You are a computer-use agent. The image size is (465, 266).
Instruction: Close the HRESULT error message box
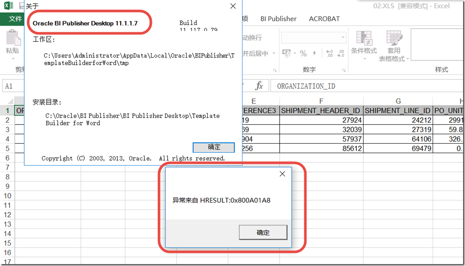pyautogui.click(x=283, y=174)
